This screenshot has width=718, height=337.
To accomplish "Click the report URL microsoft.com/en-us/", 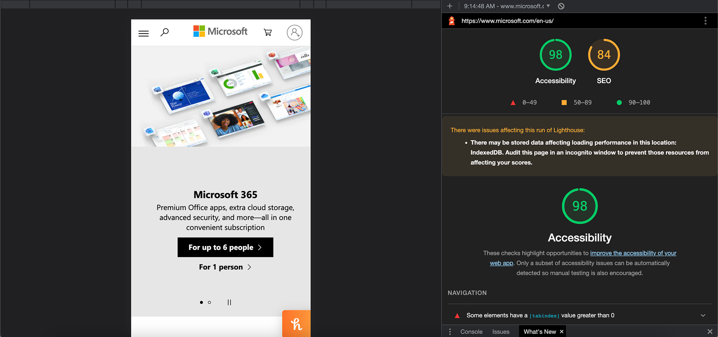I will tap(507, 21).
